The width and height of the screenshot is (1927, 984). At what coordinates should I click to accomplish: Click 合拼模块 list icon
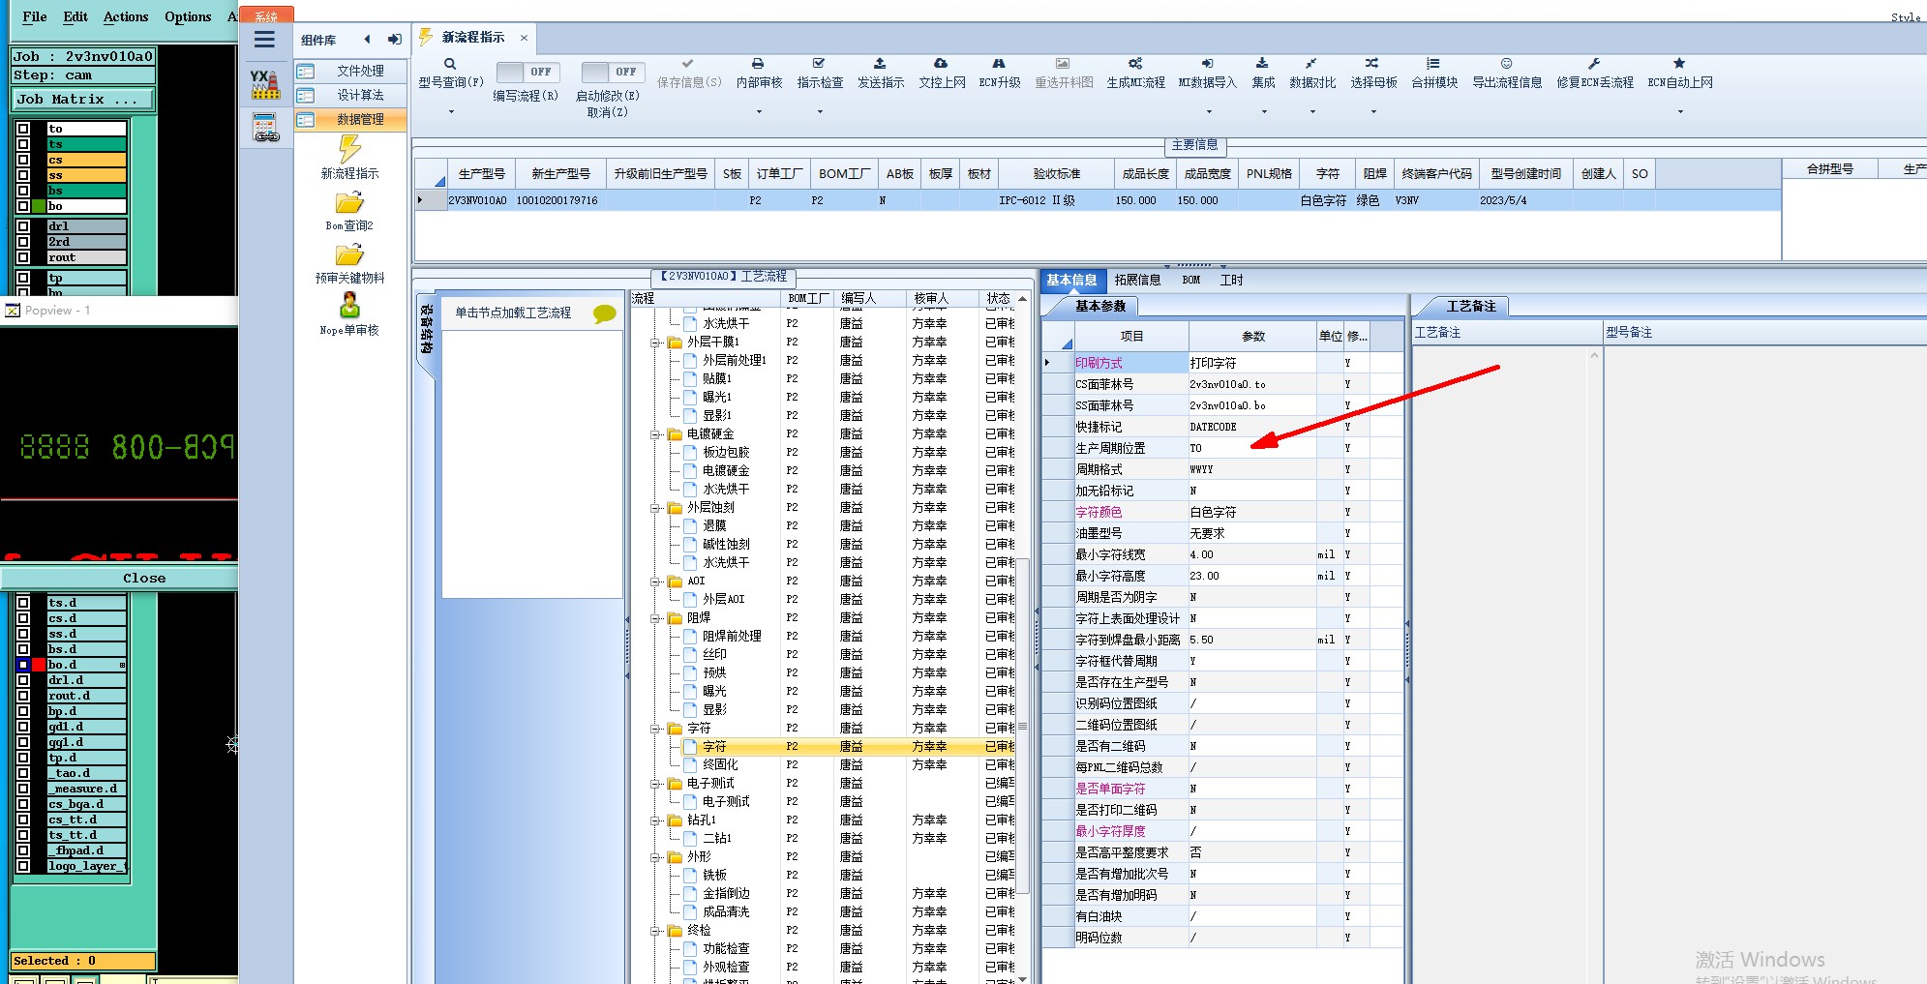coord(1433,64)
